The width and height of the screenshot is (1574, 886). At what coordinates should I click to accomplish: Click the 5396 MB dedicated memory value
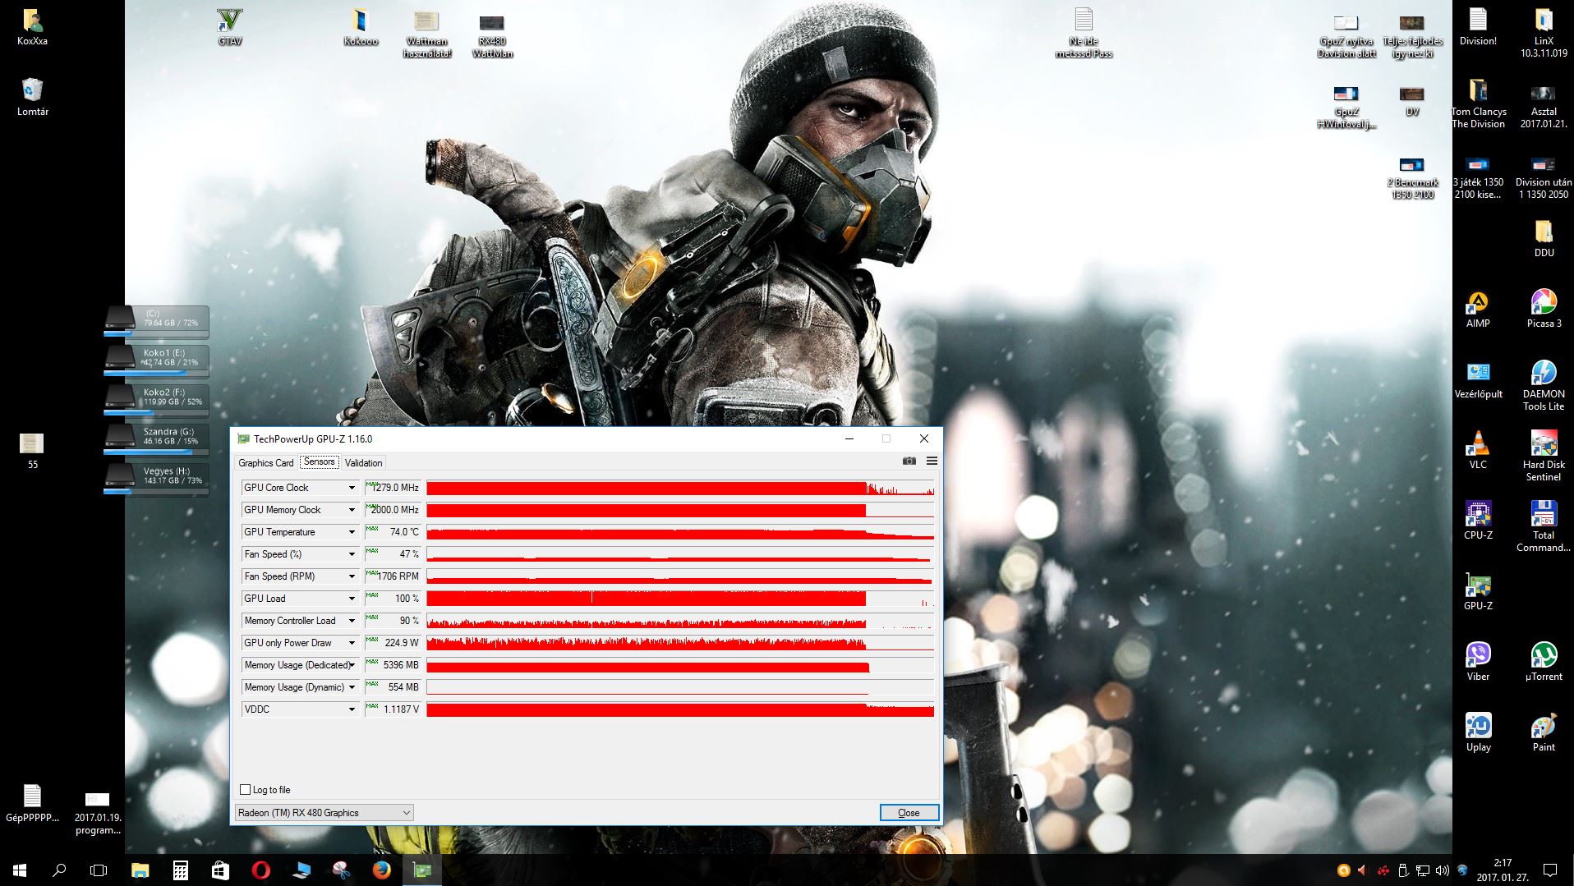point(393,665)
